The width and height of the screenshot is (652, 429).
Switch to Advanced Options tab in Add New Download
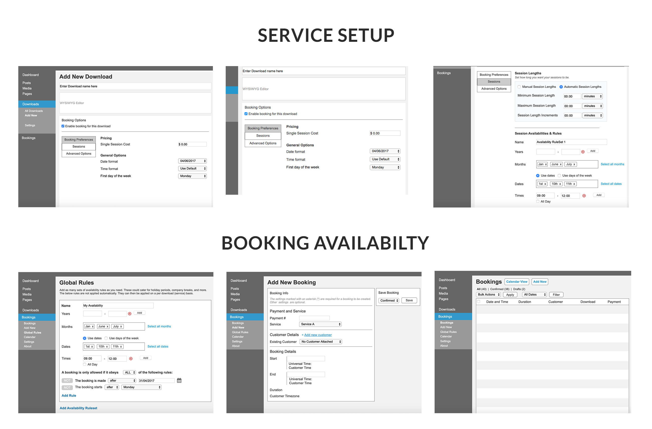(79, 154)
